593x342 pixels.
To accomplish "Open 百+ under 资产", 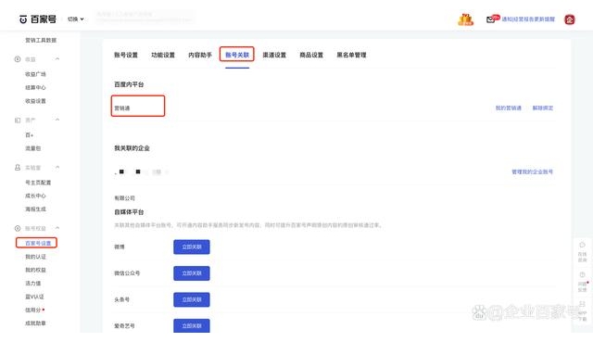I will (x=30, y=134).
